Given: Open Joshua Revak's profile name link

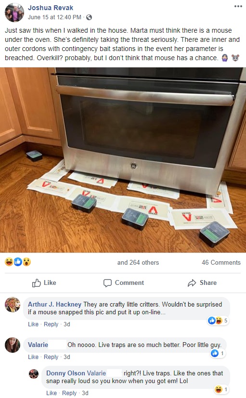Looking at the screenshot, I should [51, 8].
